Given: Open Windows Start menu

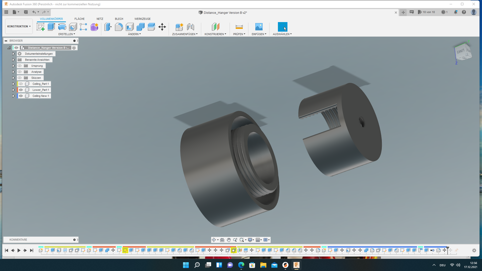Looking at the screenshot, I should (x=186, y=265).
